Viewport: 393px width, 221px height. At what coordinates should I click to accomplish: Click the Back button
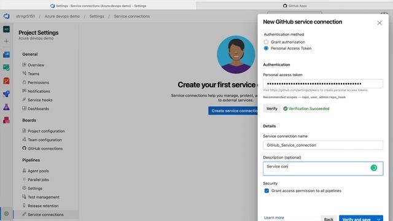point(329,219)
